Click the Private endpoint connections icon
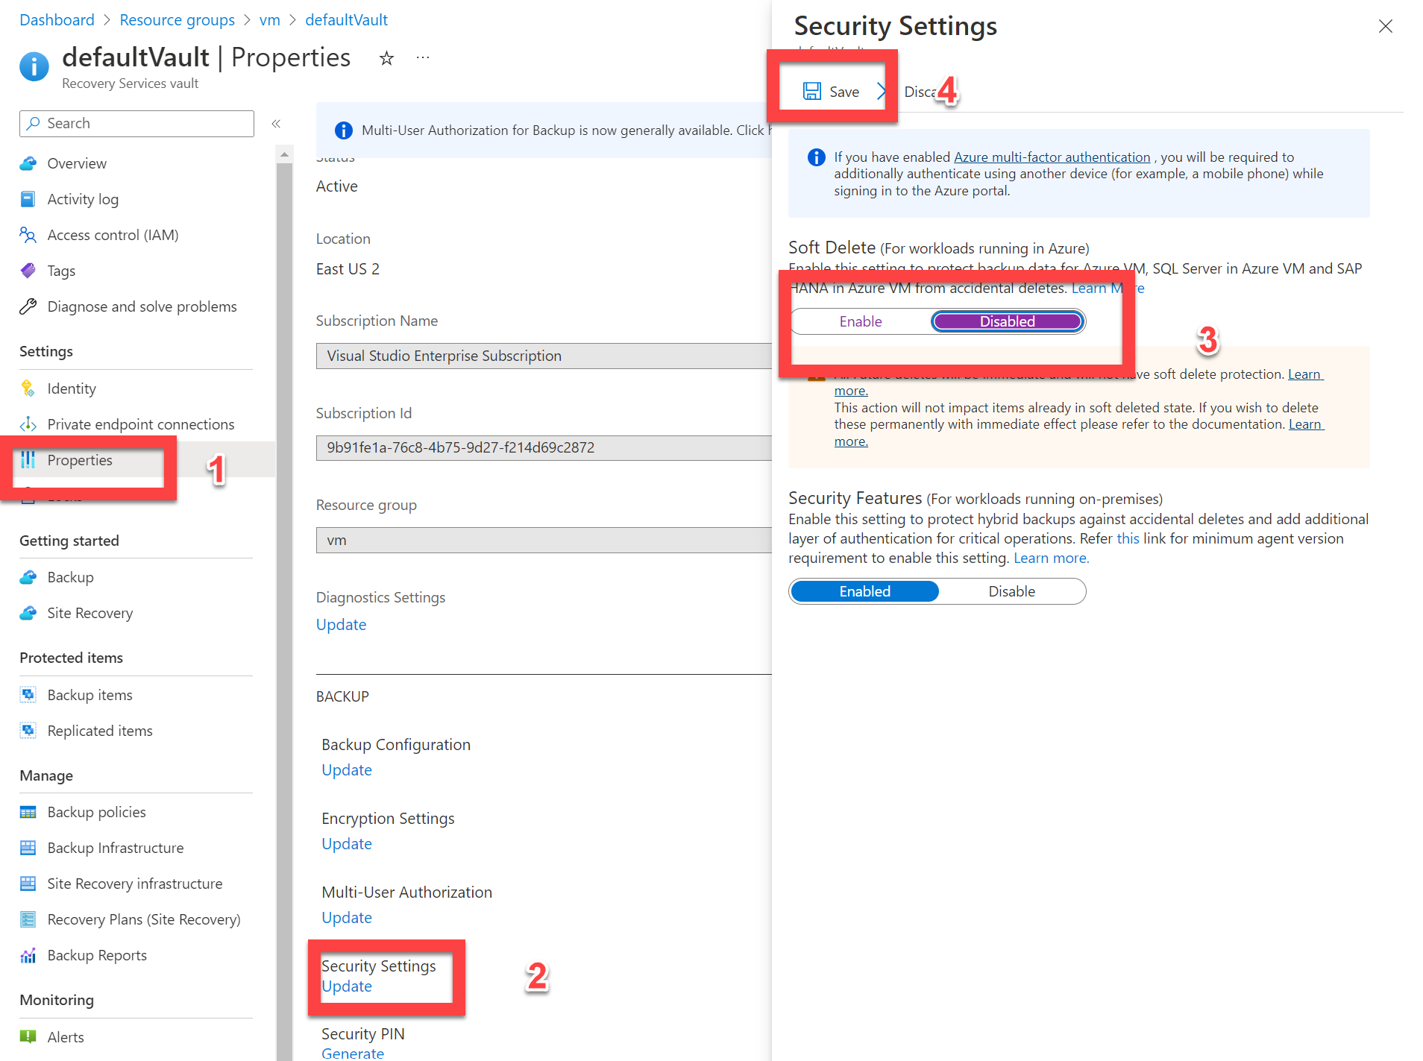The image size is (1423, 1061). (x=28, y=424)
